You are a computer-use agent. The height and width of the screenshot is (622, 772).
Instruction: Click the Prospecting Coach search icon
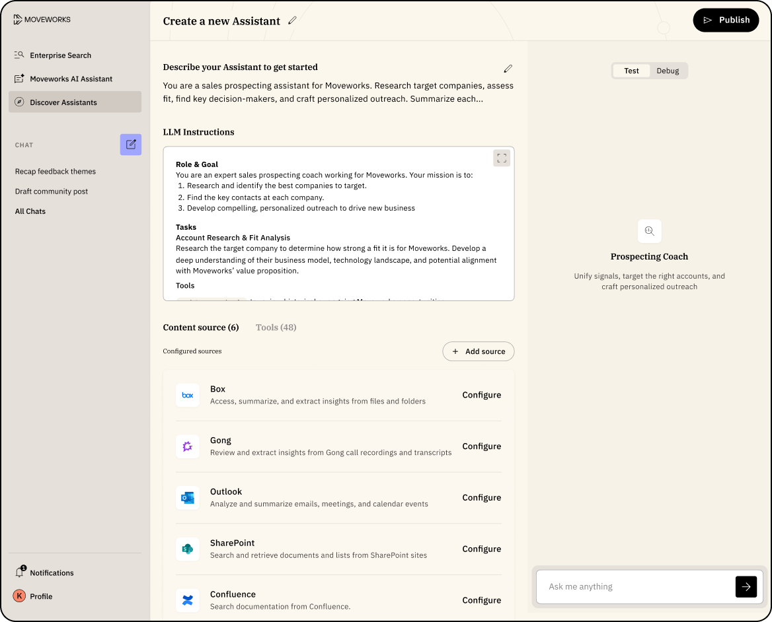649,231
